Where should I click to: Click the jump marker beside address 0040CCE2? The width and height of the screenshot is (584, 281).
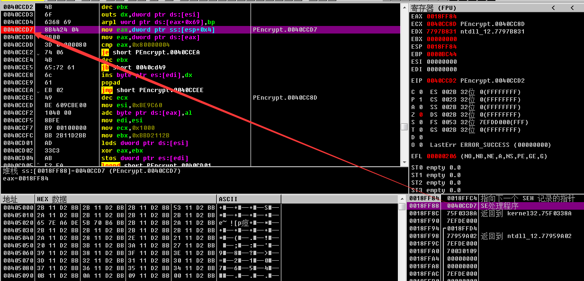(39, 53)
